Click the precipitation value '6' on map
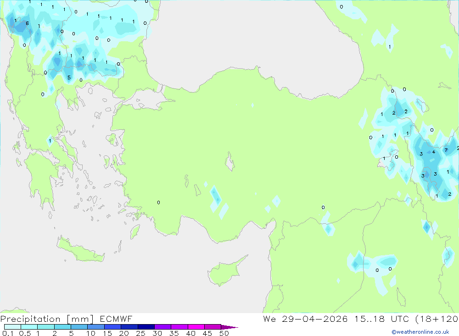 (x=27, y=23)
